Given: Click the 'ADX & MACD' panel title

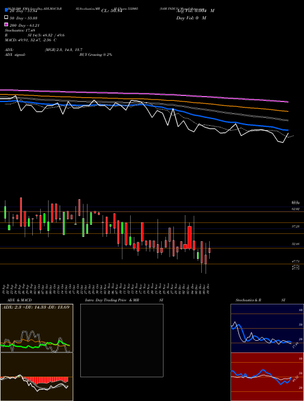Looking at the screenshot, I should coord(19,300).
